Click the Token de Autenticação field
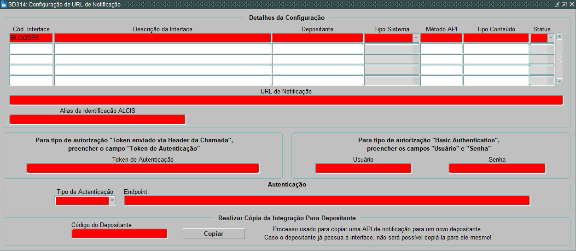The image size is (576, 251). point(143,169)
